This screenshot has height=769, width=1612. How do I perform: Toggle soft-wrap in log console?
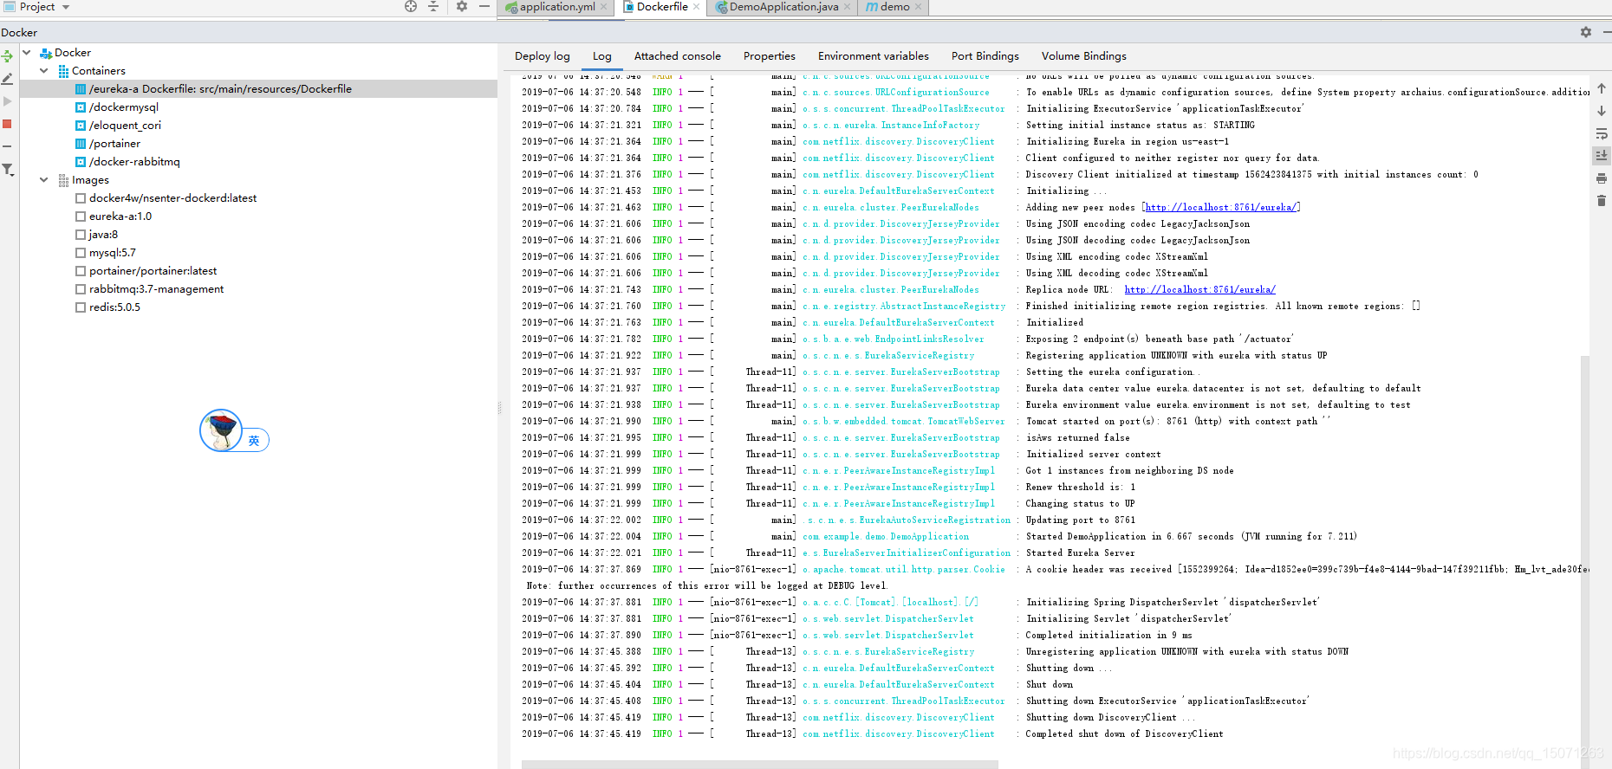(x=1602, y=133)
